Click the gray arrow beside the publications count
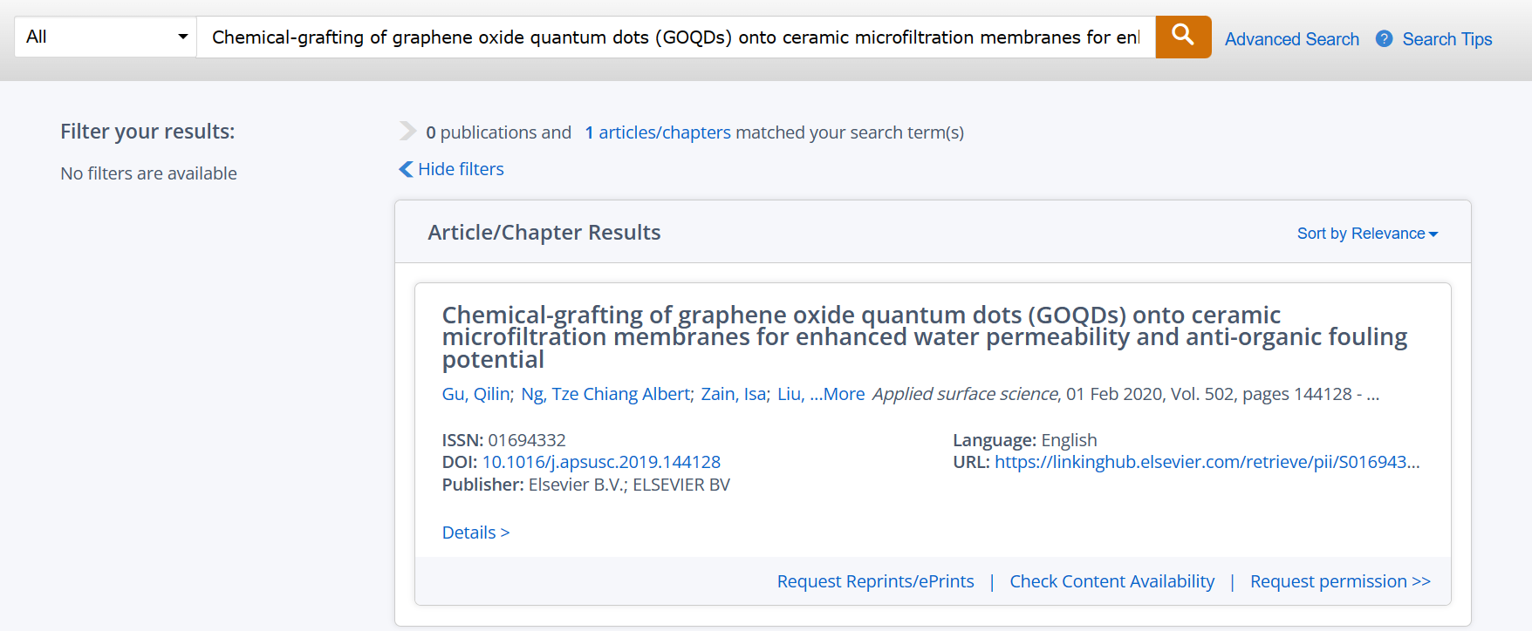Screen dimensions: 1532x631 pyautogui.click(x=407, y=131)
